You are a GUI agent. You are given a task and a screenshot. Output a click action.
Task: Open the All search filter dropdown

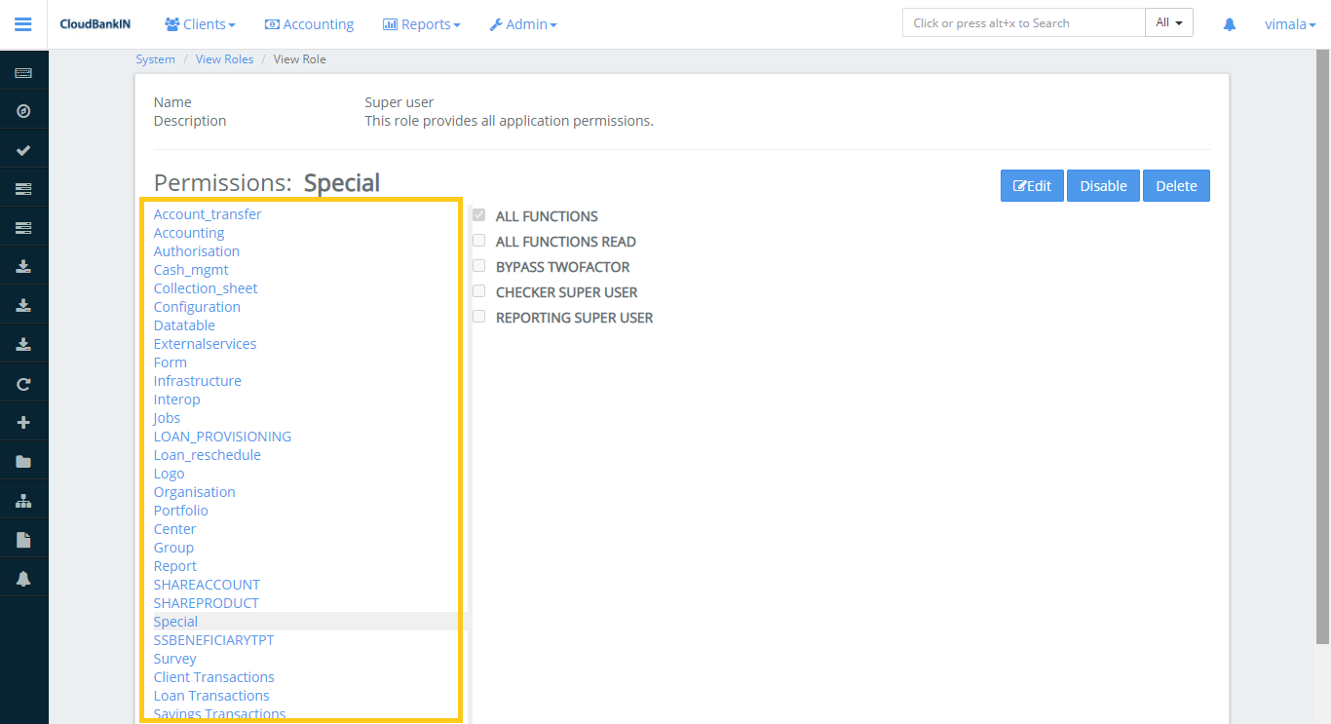pyautogui.click(x=1168, y=20)
